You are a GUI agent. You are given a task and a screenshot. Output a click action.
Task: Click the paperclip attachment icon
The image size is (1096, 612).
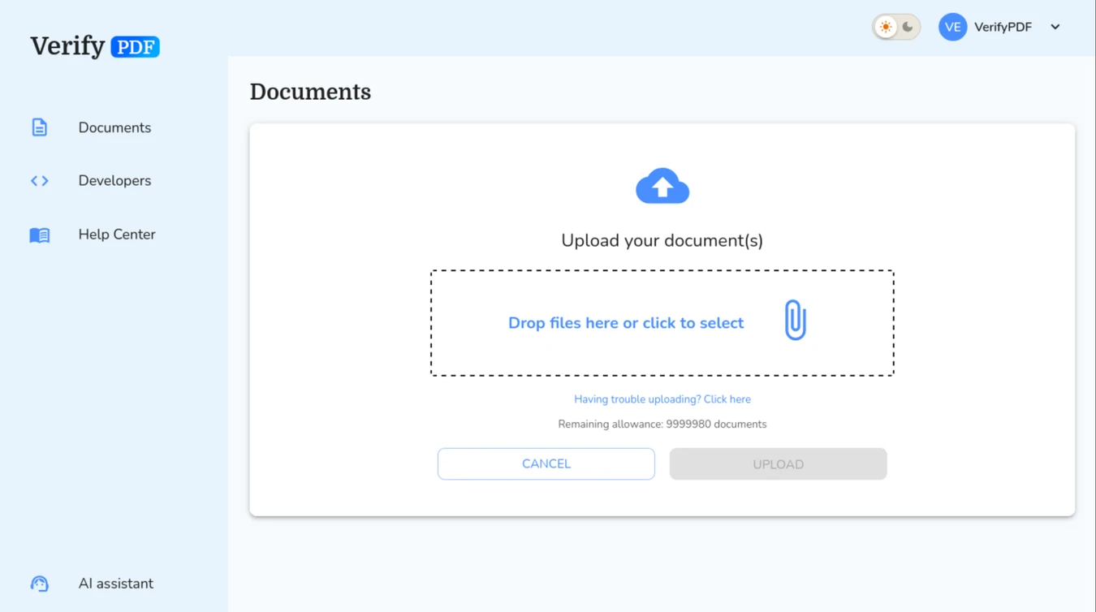pyautogui.click(x=796, y=320)
